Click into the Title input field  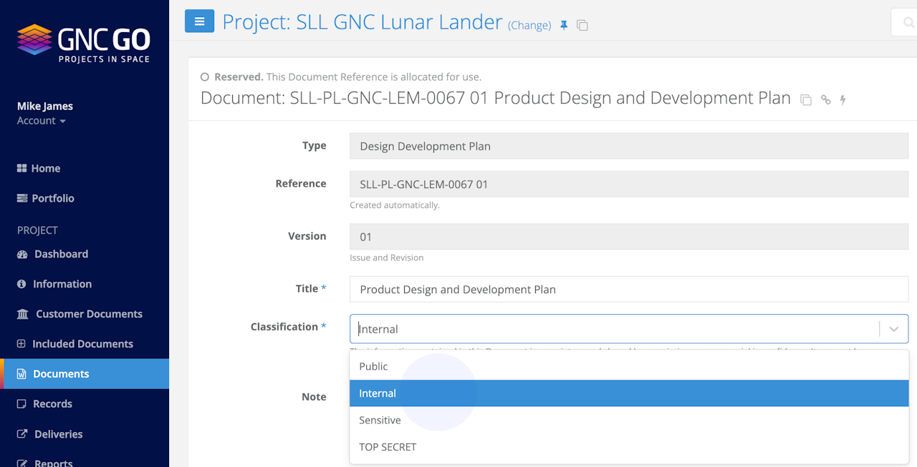[x=628, y=290]
